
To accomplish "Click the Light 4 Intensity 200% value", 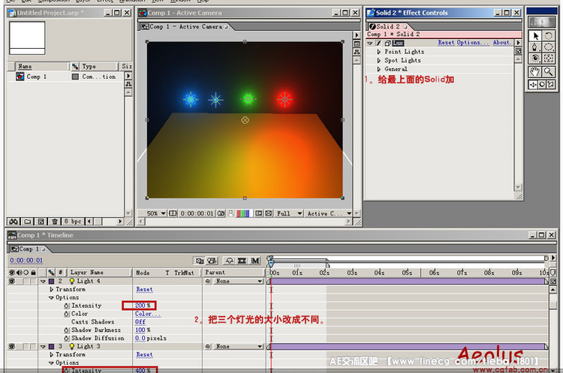I will [x=143, y=305].
